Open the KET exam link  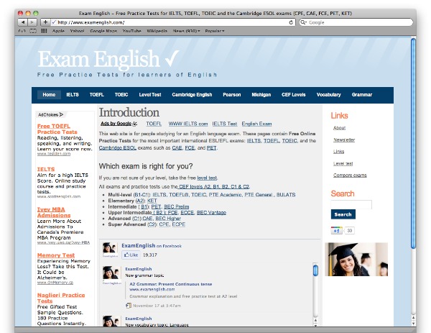pyautogui.click(x=152, y=201)
